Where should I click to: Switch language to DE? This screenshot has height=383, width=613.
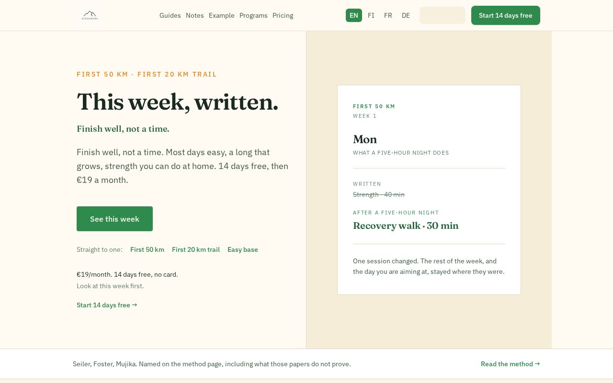point(406,15)
